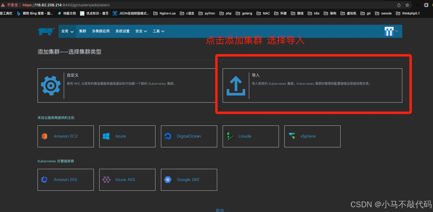
Task: Select the Amazon EC2 provider label
Action: pyautogui.click(x=66, y=136)
